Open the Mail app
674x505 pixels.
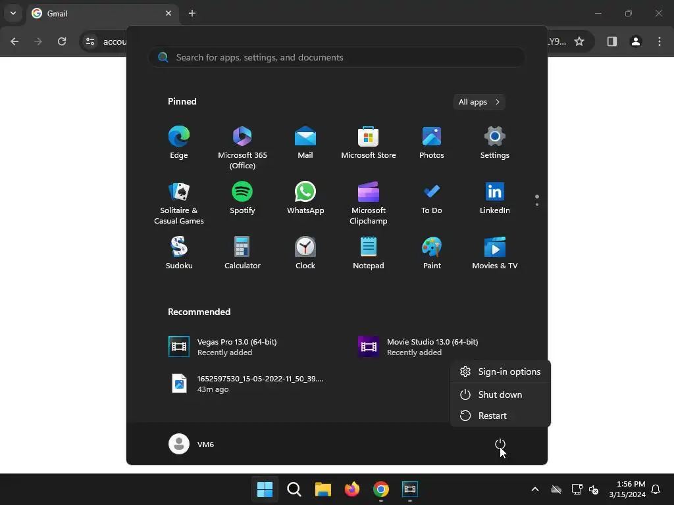point(305,143)
